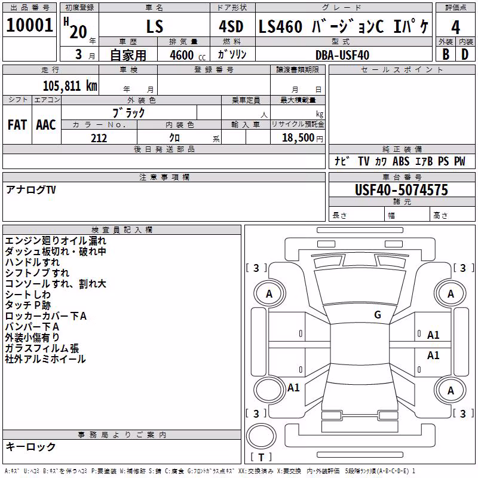Click the header 後日発送部品
The image size is (478, 478).
click(164, 149)
